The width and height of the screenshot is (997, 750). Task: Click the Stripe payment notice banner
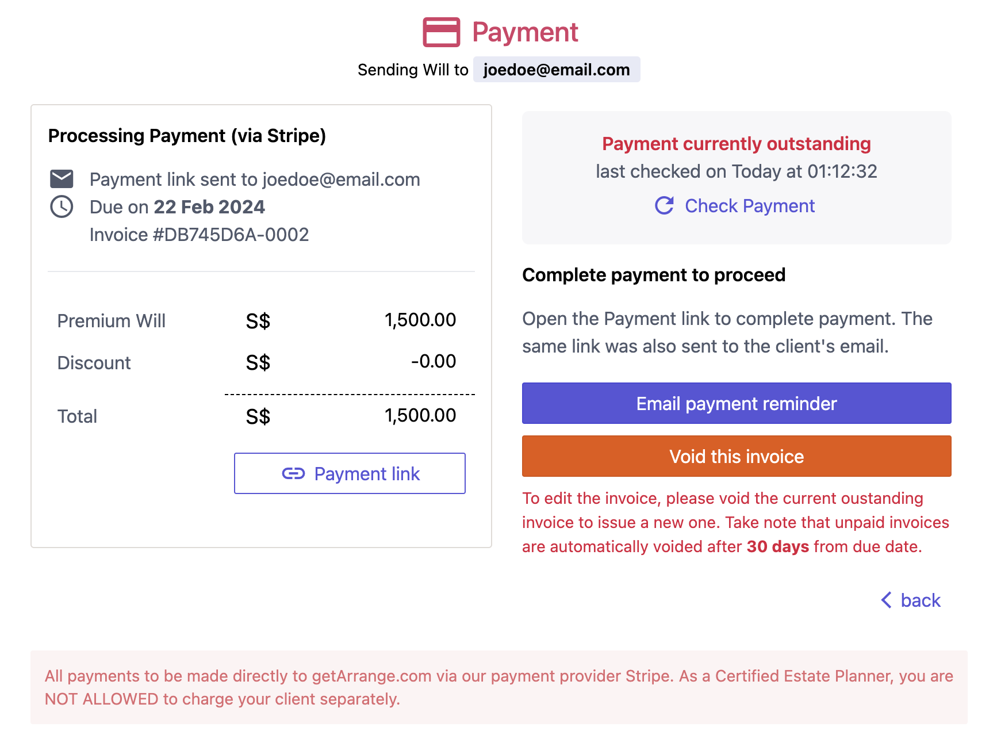pos(499,687)
